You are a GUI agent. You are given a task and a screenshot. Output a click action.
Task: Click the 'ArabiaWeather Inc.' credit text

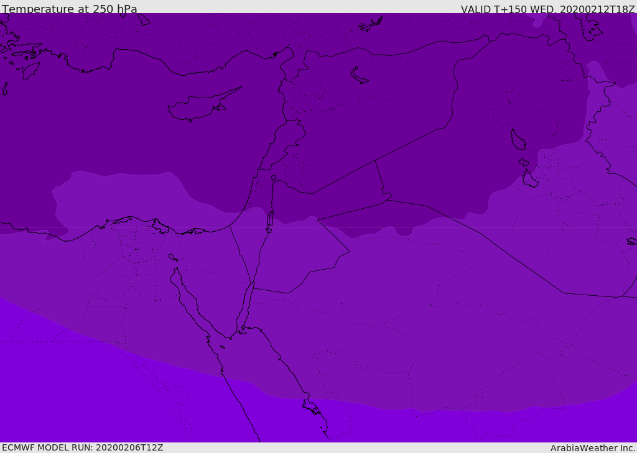click(x=593, y=448)
